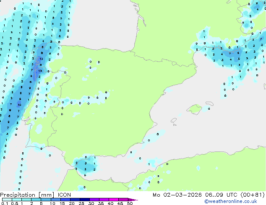Screen dimensions: 266x205
Task: Click the 'ICON' model name label
Action: tap(64, 195)
